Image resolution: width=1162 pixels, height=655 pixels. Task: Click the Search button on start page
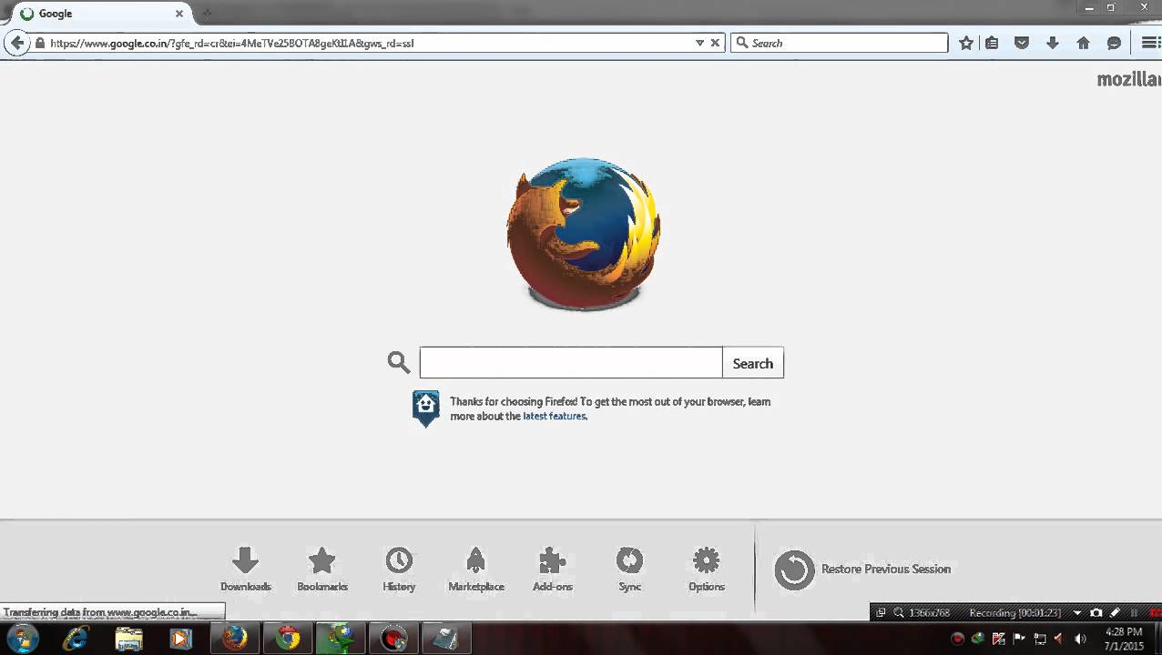(x=753, y=362)
